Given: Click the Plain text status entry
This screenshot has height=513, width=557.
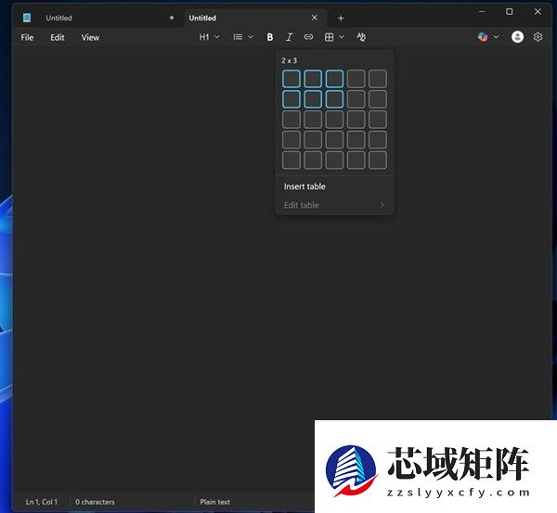Looking at the screenshot, I should (x=215, y=502).
